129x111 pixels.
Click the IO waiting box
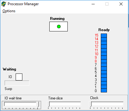point(19,77)
